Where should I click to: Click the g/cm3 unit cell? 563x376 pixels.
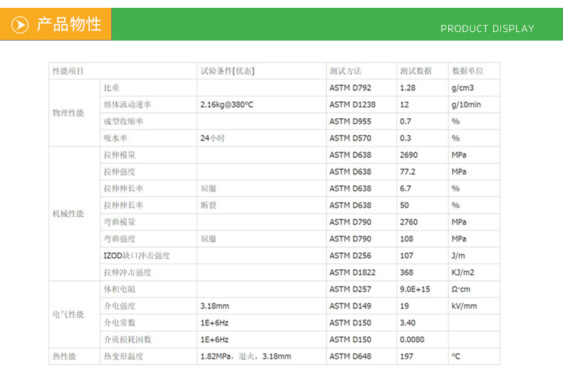(474, 88)
